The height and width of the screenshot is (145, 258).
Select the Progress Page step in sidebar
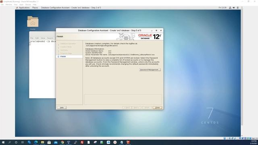click(x=66, y=53)
